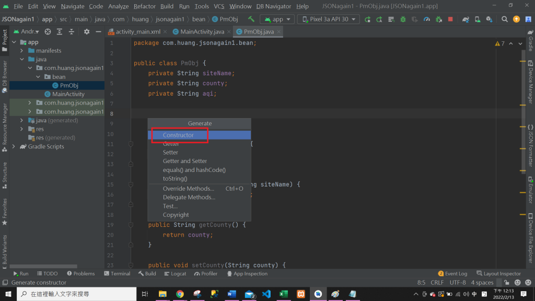
Task: Open the DB Navigator menu
Action: (273, 6)
